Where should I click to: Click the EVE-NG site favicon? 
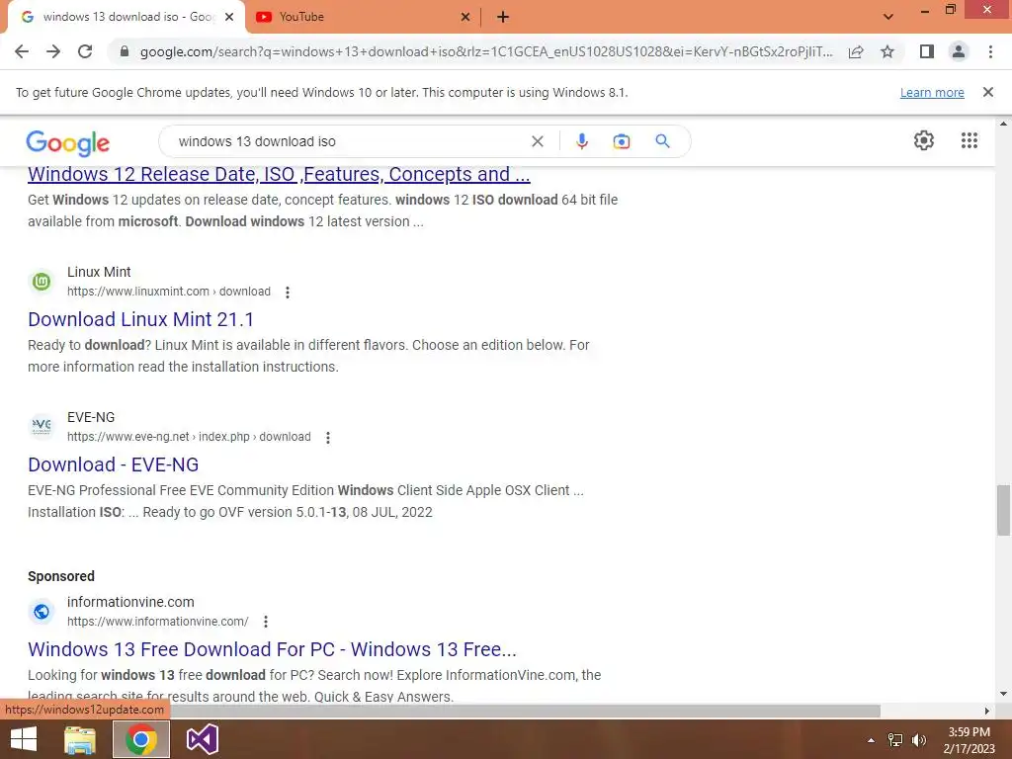pos(42,426)
